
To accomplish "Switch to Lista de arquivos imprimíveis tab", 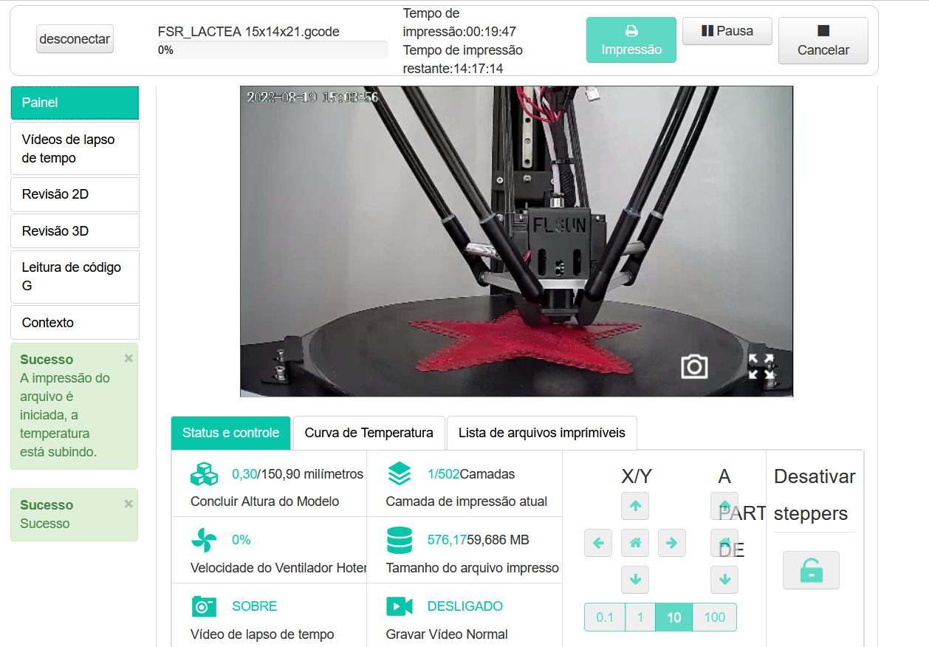I will tap(541, 433).
